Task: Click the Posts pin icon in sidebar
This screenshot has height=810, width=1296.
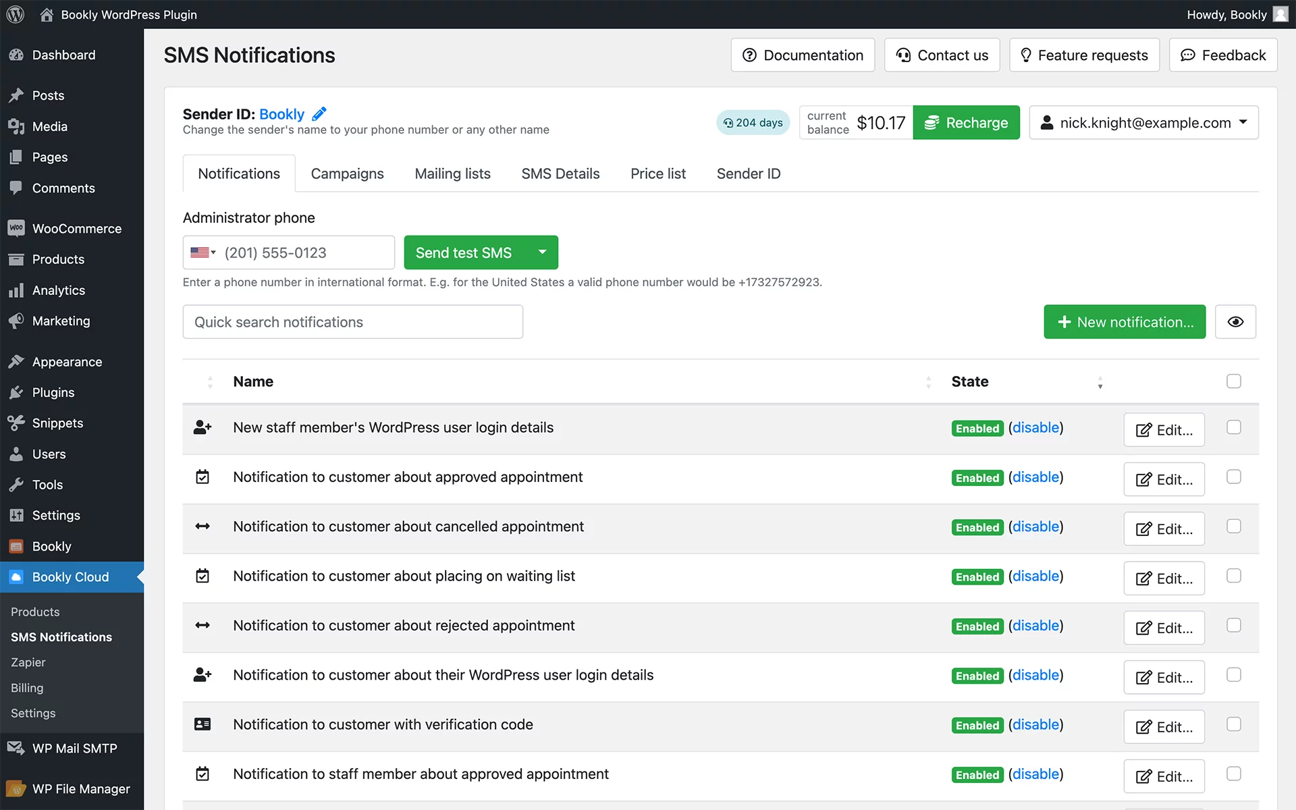Action: pyautogui.click(x=16, y=95)
